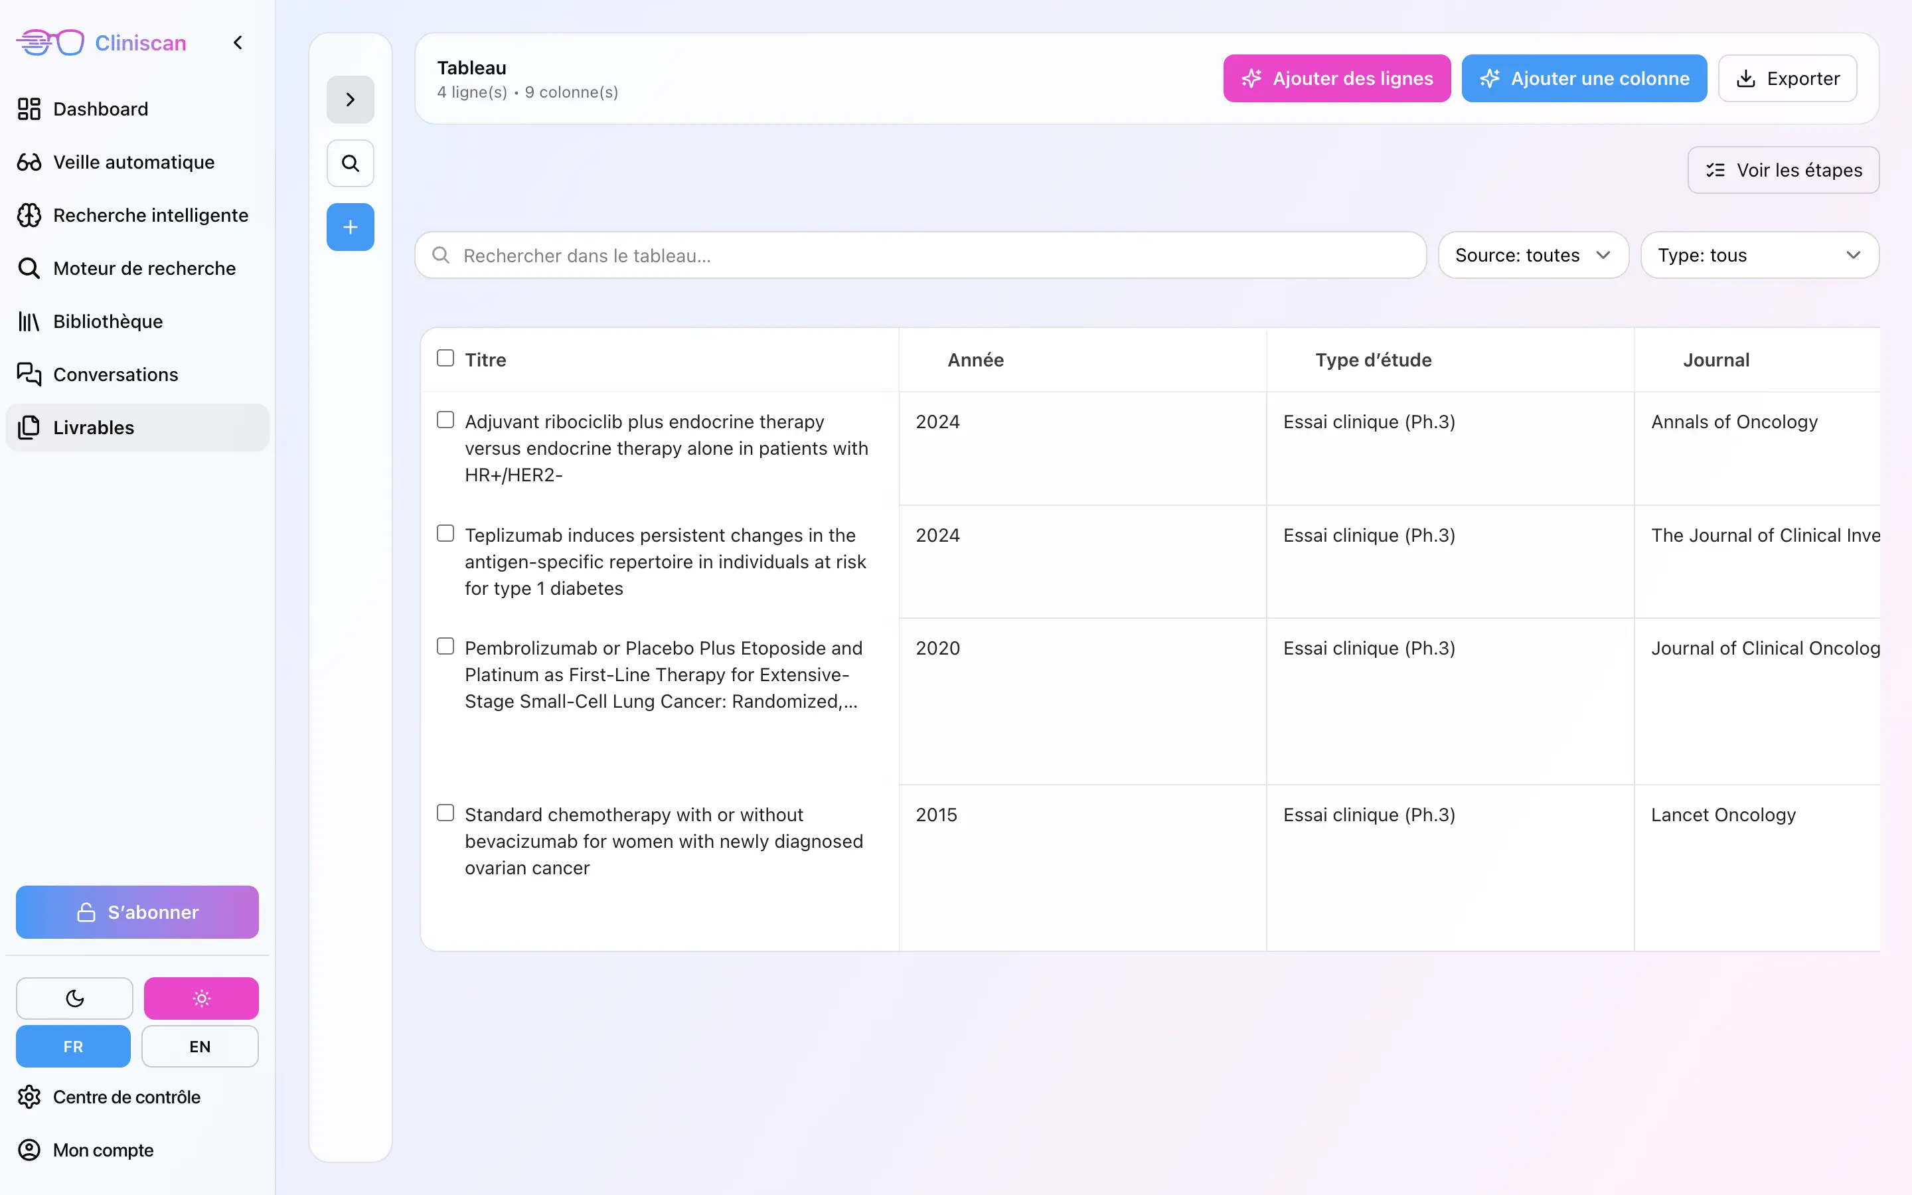The height and width of the screenshot is (1195, 1912).
Task: Open the Type: tous dropdown
Action: 1759,256
